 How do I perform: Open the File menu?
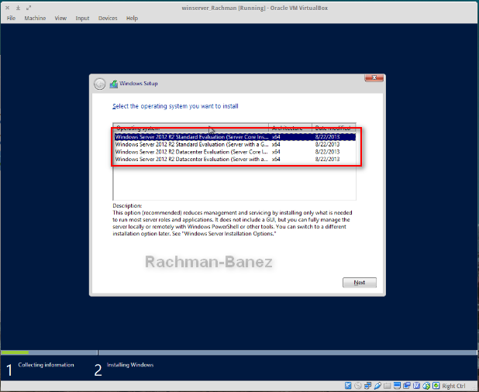pyautogui.click(x=11, y=19)
